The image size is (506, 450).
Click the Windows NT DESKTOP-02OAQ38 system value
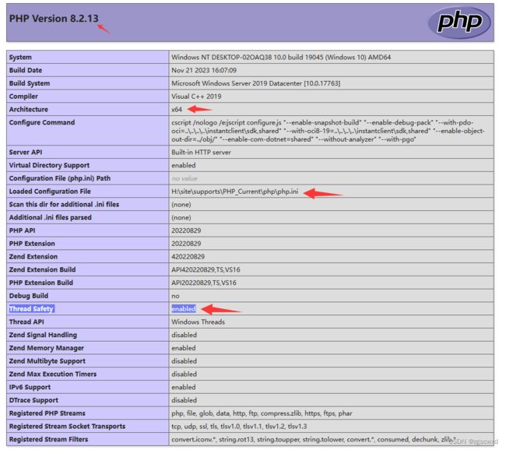pos(281,57)
